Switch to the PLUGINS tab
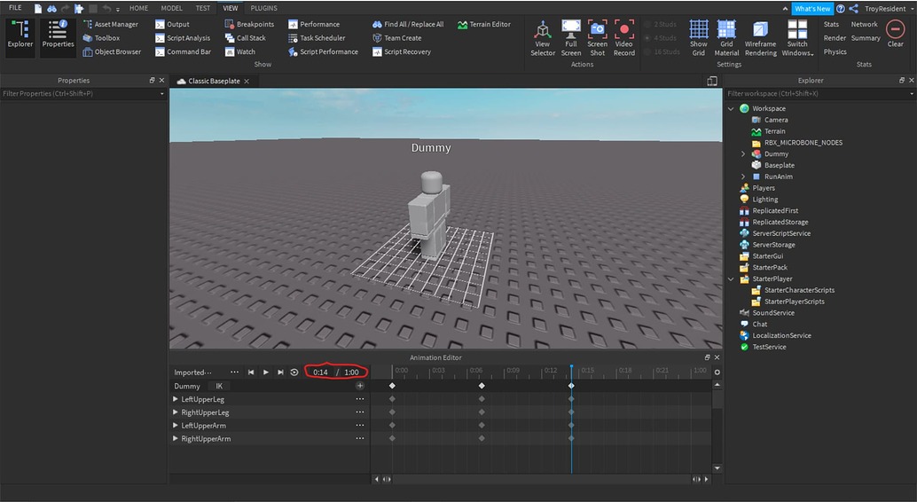This screenshot has height=502, width=917. coord(263,8)
